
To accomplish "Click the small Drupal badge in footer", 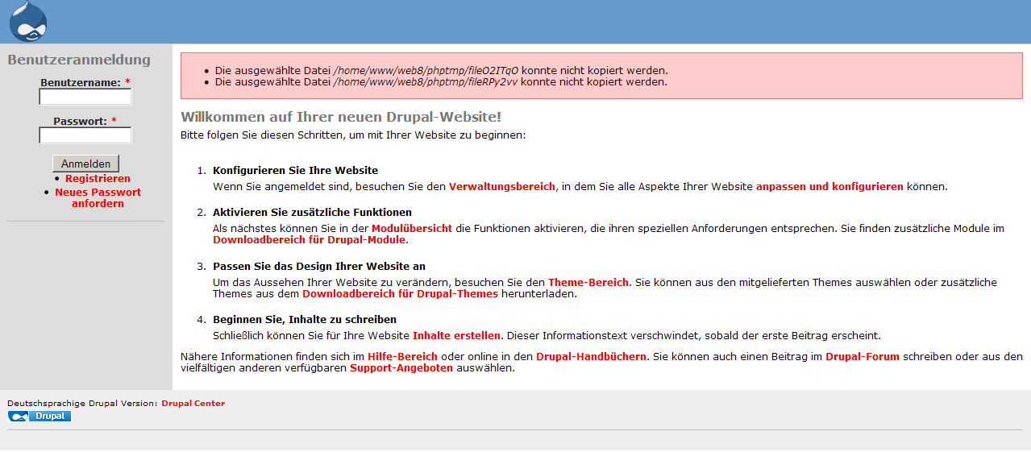I will pyautogui.click(x=39, y=417).
